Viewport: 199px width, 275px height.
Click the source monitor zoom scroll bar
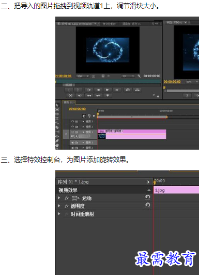click(69, 85)
